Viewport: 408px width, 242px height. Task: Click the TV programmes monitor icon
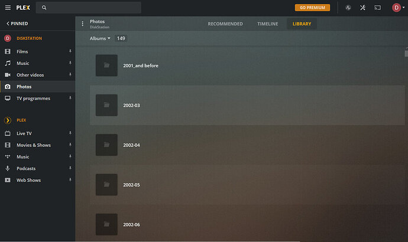click(8, 98)
